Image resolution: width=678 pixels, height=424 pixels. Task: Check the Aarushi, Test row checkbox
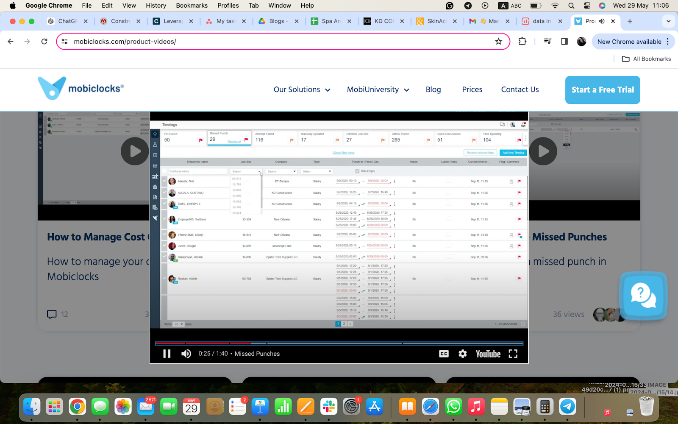tap(164, 181)
